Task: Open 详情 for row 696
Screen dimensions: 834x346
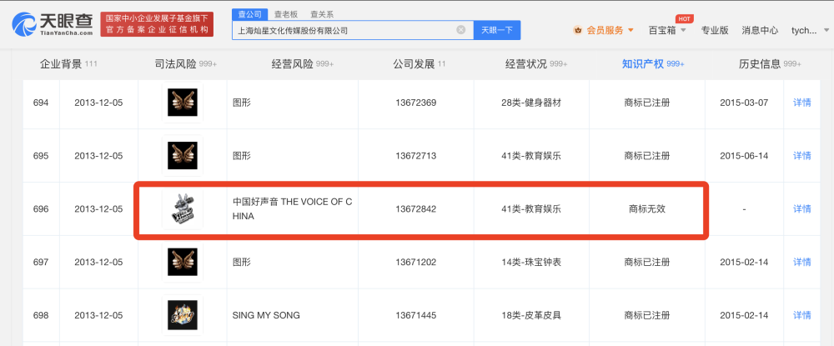Action: [x=802, y=209]
